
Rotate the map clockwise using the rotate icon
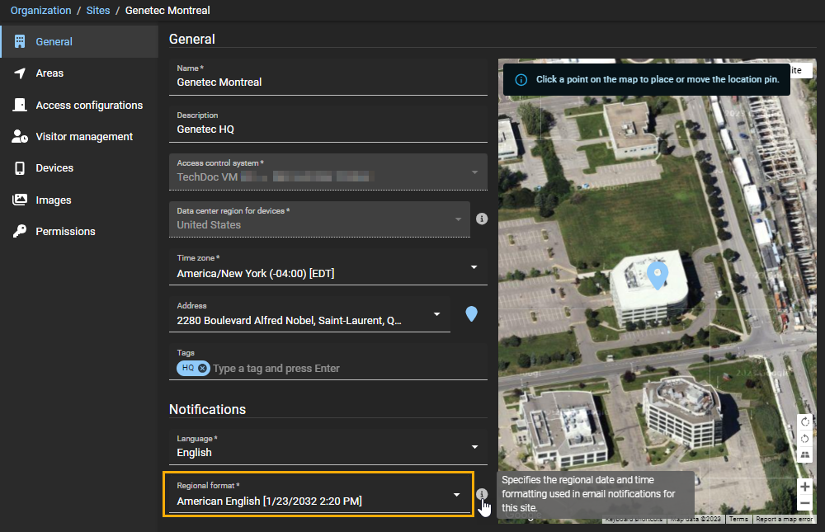(x=805, y=421)
